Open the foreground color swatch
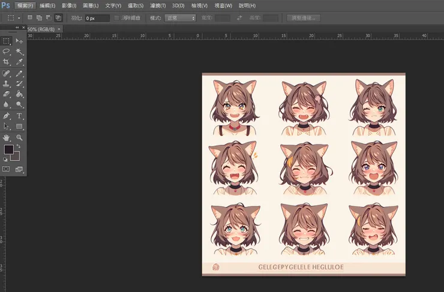This screenshot has width=444, height=292. tap(9, 149)
